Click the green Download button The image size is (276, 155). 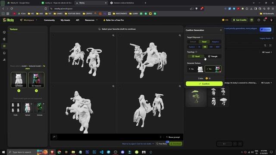point(176,144)
